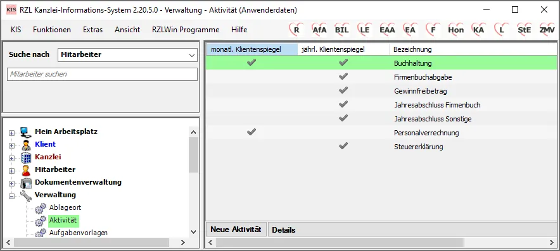Open the Extras menu
This screenshot has width=560, height=251.
point(93,30)
